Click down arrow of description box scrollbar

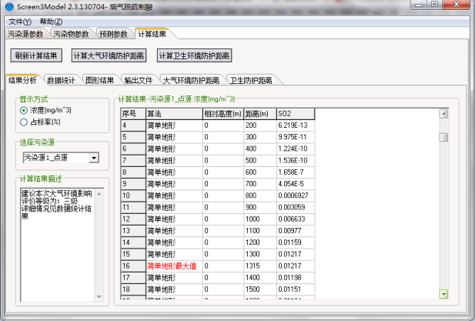tap(99, 297)
